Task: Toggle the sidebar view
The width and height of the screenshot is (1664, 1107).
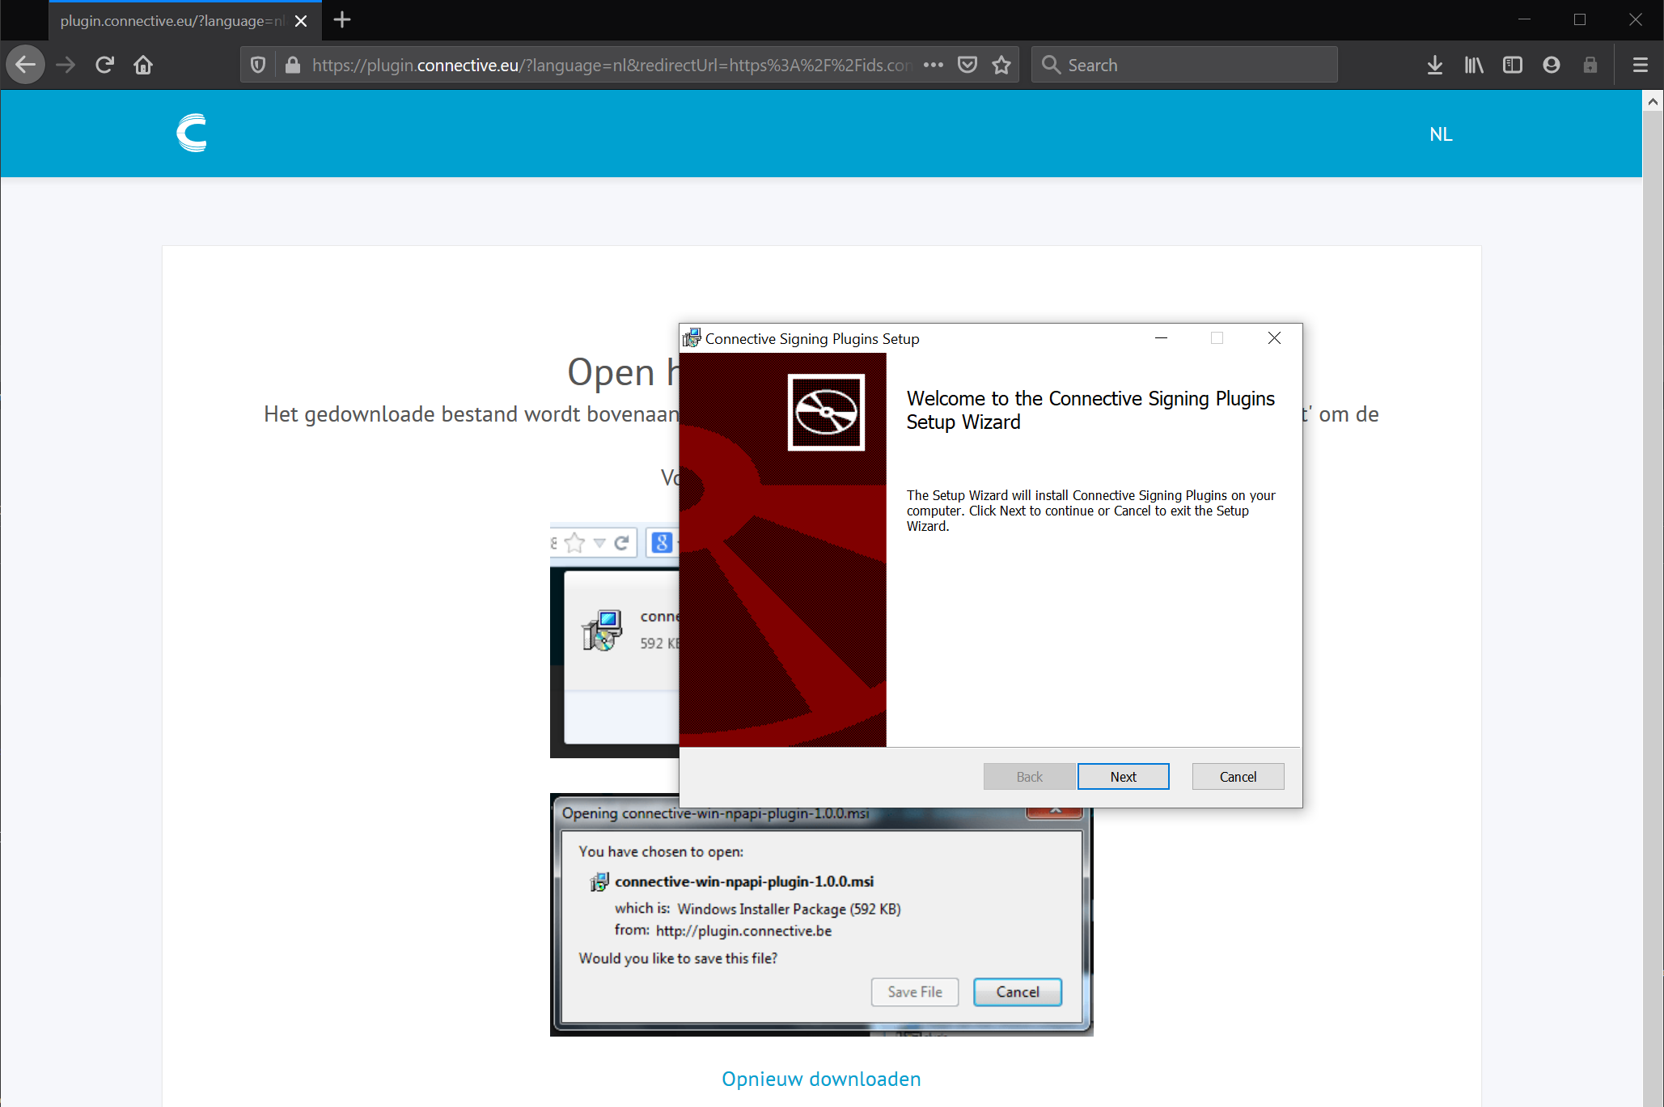Action: click(1513, 65)
